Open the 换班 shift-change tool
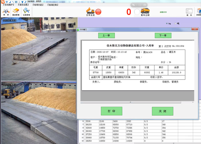The image size is (201, 144). tap(6, 12)
